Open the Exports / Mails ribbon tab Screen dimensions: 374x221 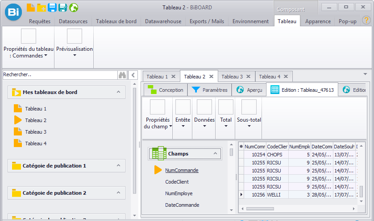(207, 21)
